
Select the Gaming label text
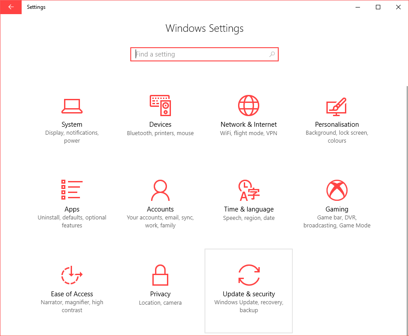pos(337,209)
